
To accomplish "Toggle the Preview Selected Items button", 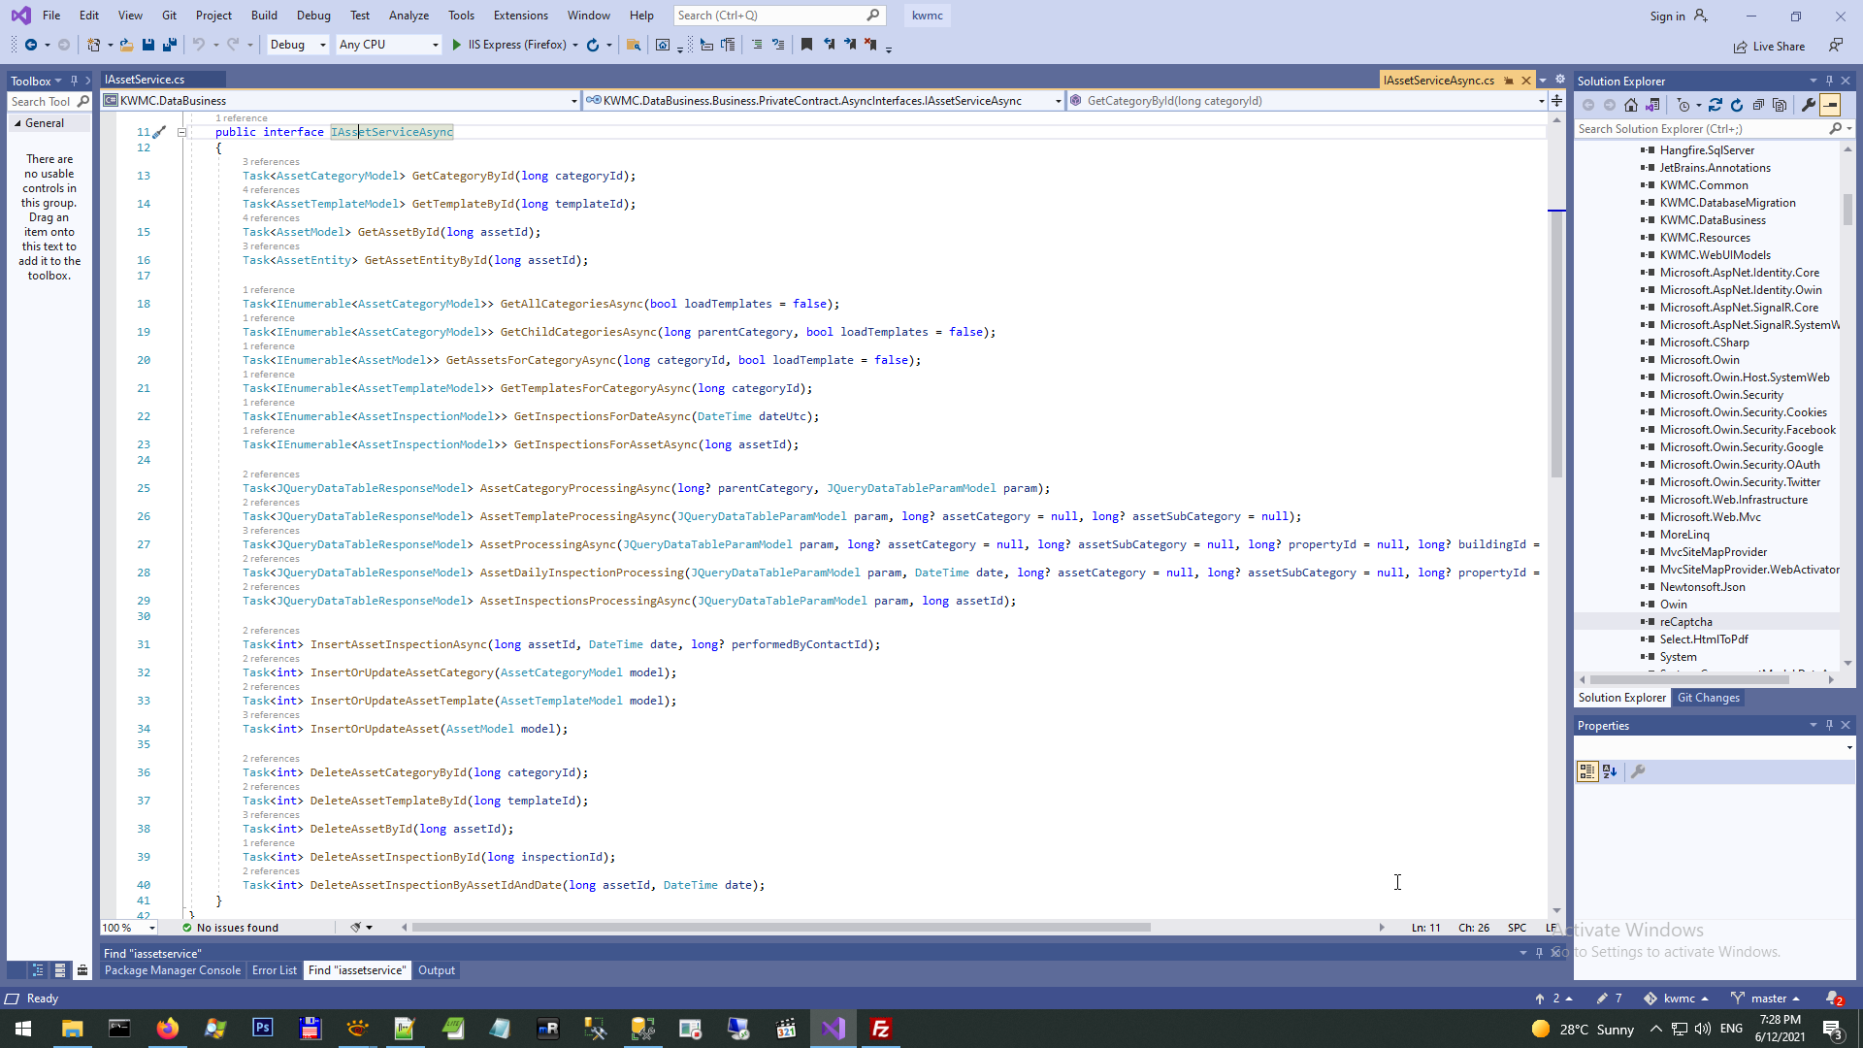I will pyautogui.click(x=1830, y=105).
